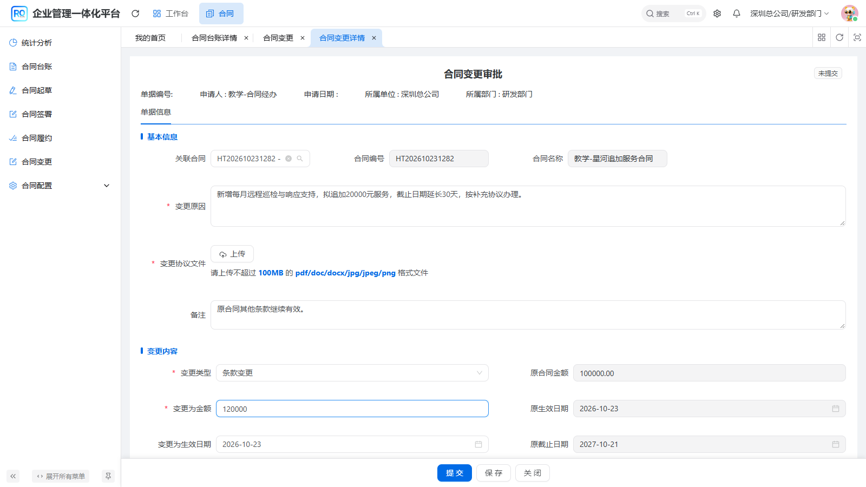
Task: Select the 单据信息 tab
Action: click(x=156, y=112)
